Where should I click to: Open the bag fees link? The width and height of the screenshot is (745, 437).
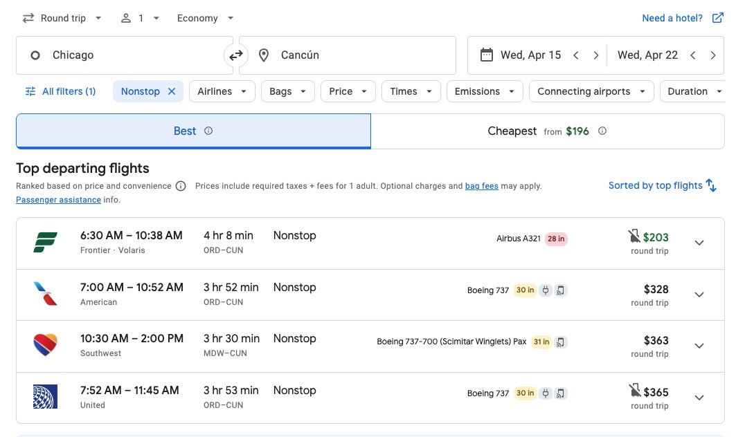pyautogui.click(x=481, y=186)
